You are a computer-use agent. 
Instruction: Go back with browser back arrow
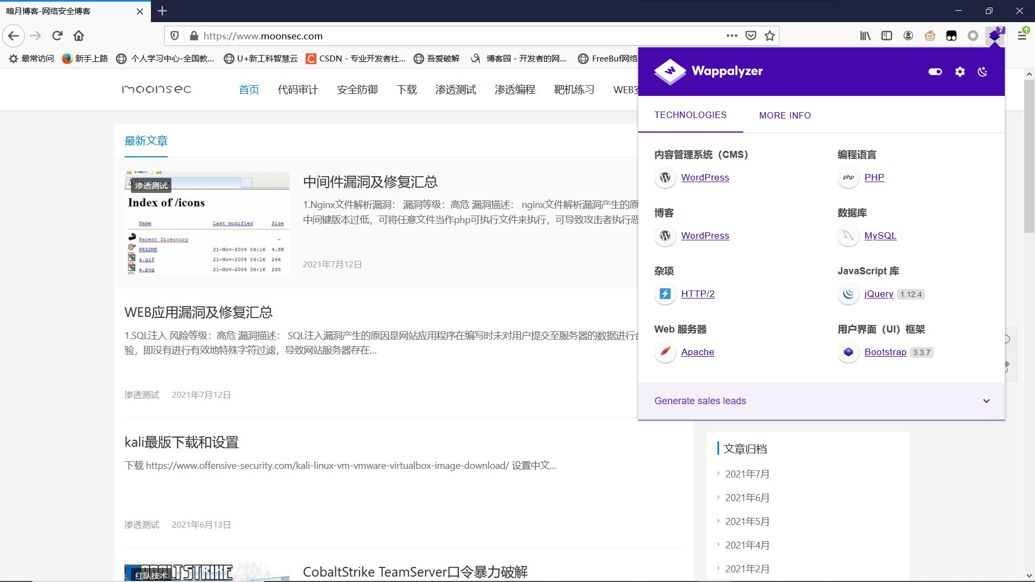13,36
